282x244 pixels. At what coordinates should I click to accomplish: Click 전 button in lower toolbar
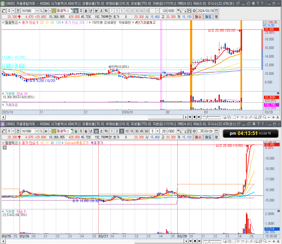click(18, 131)
